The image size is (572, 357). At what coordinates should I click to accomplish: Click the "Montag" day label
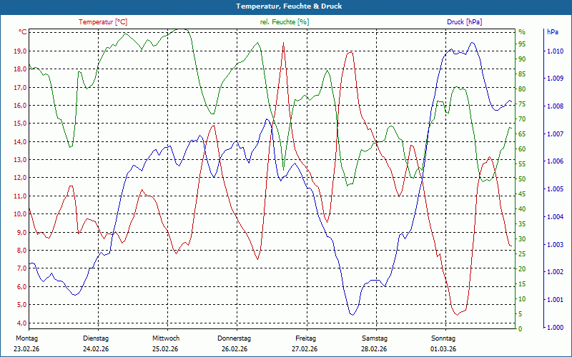[x=26, y=338]
